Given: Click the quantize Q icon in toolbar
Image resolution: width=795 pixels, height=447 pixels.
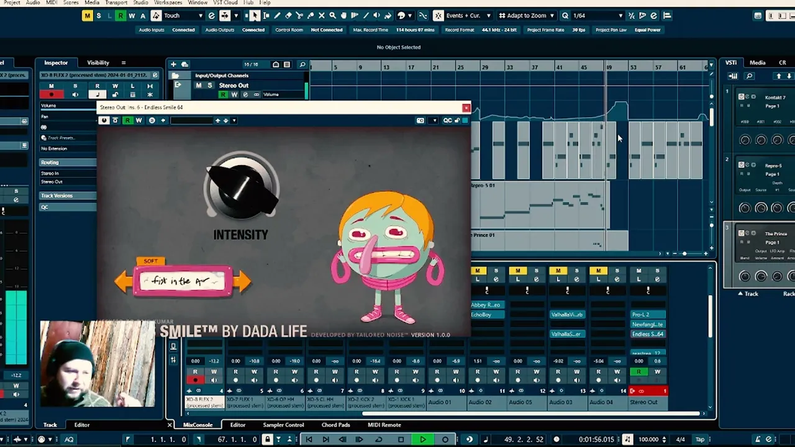Looking at the screenshot, I should (565, 16).
